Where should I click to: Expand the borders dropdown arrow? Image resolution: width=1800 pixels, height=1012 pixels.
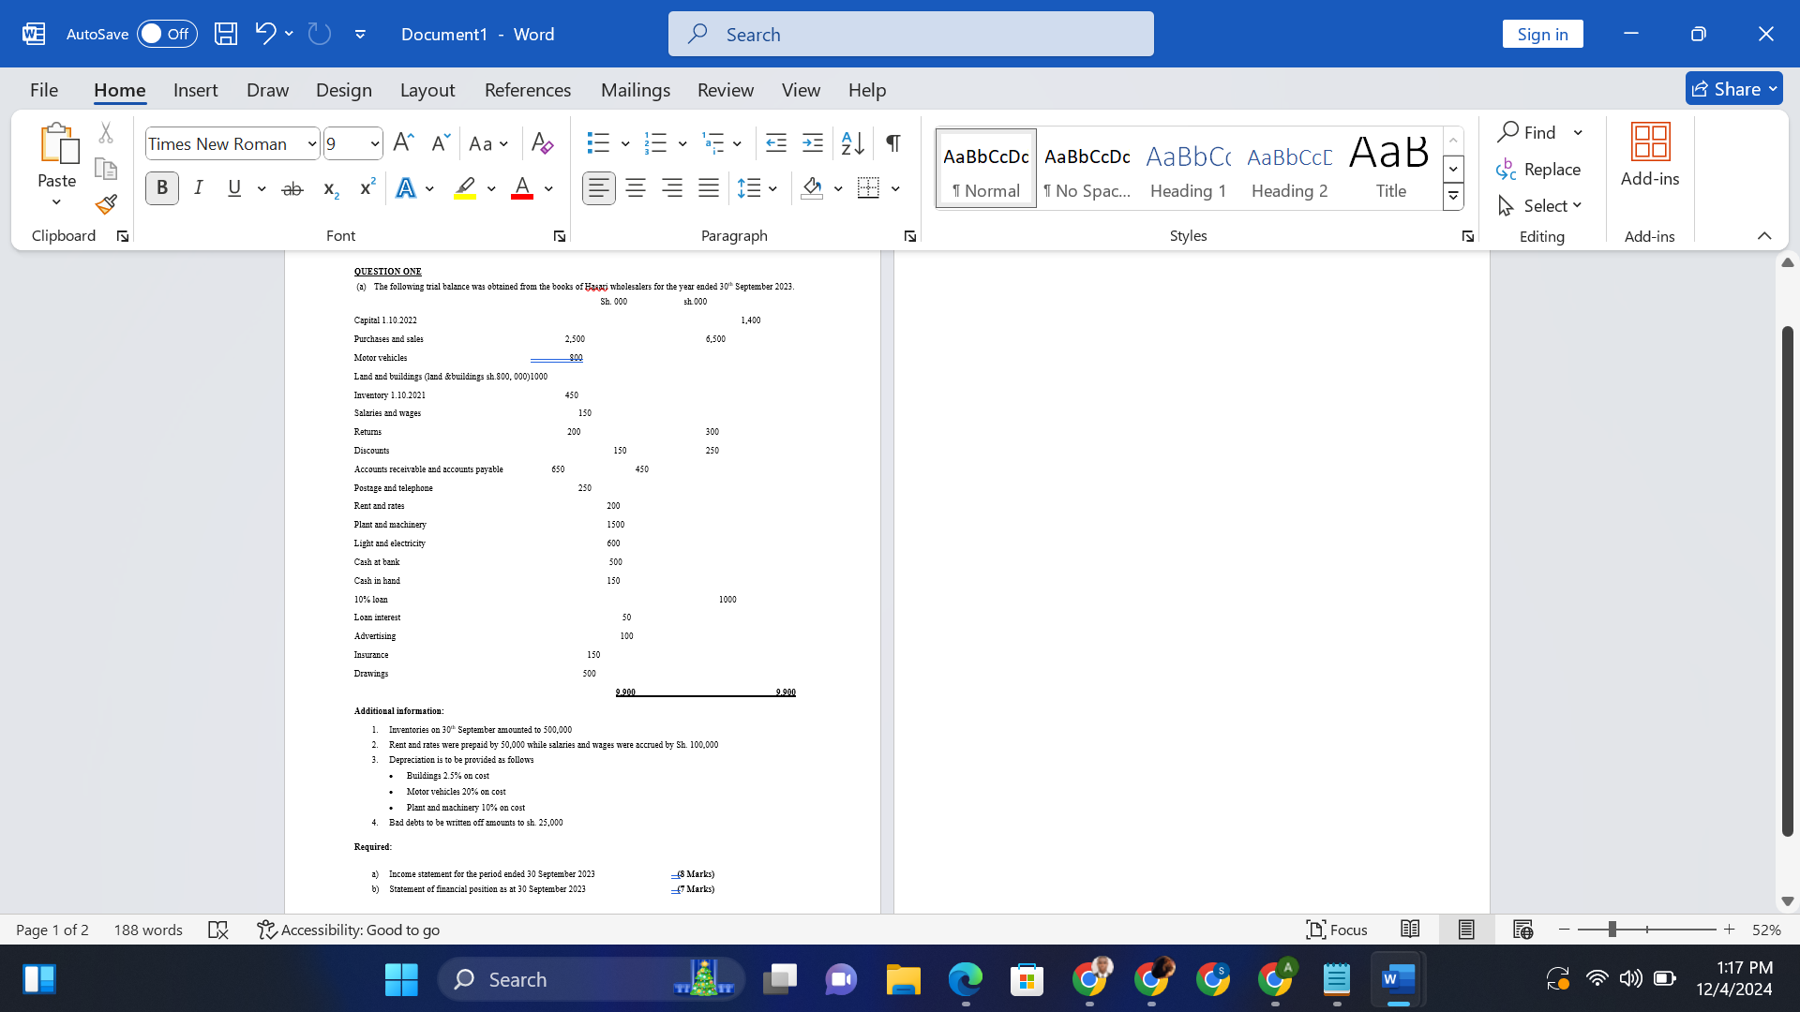tap(895, 188)
